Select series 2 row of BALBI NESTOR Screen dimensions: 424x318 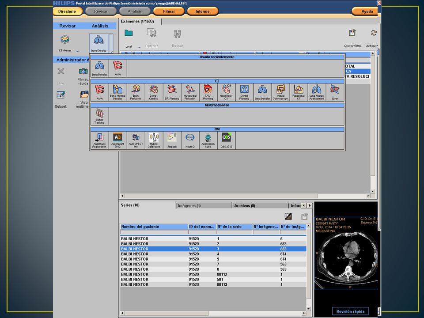(x=213, y=244)
